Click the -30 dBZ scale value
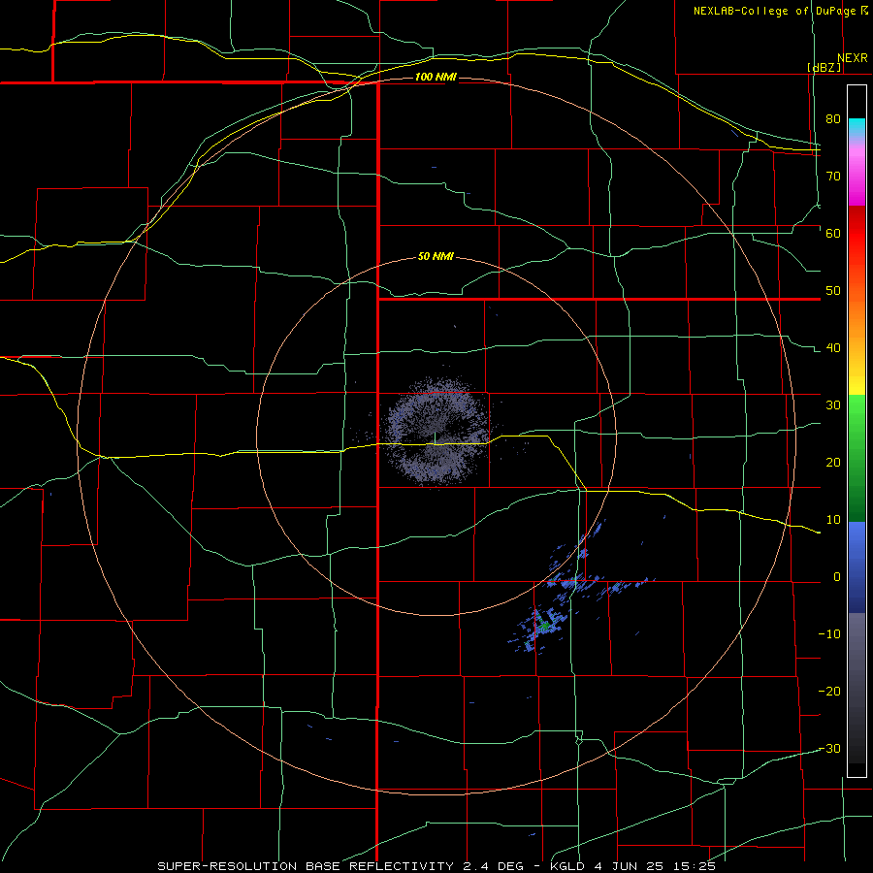The image size is (873, 873). click(x=829, y=749)
